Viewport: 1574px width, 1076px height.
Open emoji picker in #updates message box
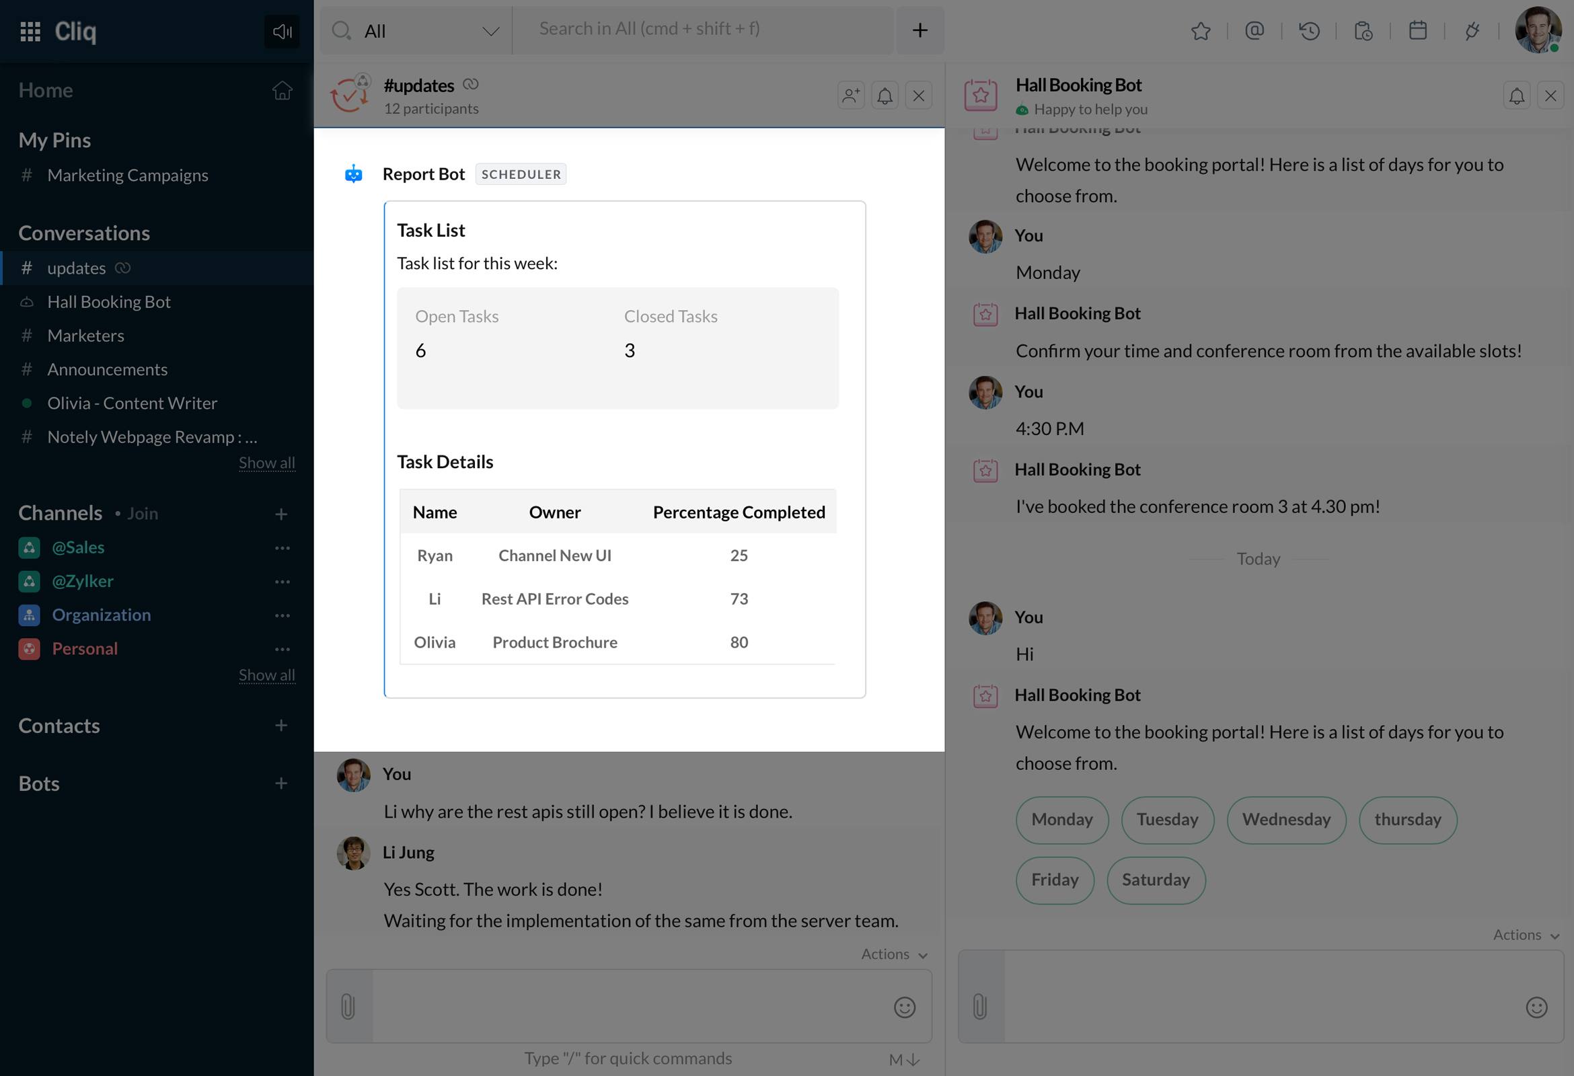point(904,1007)
